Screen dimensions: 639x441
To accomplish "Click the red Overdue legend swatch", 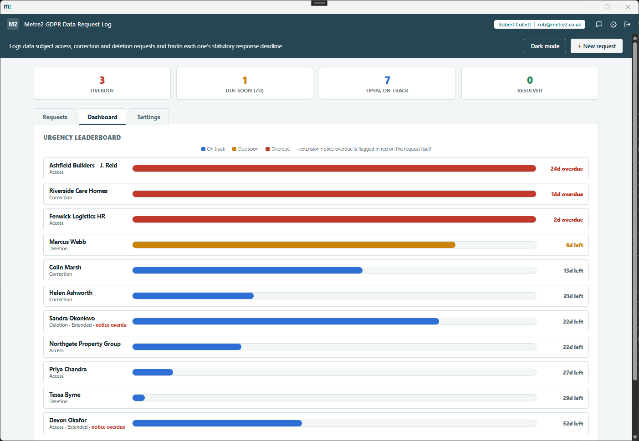I will coord(268,149).
